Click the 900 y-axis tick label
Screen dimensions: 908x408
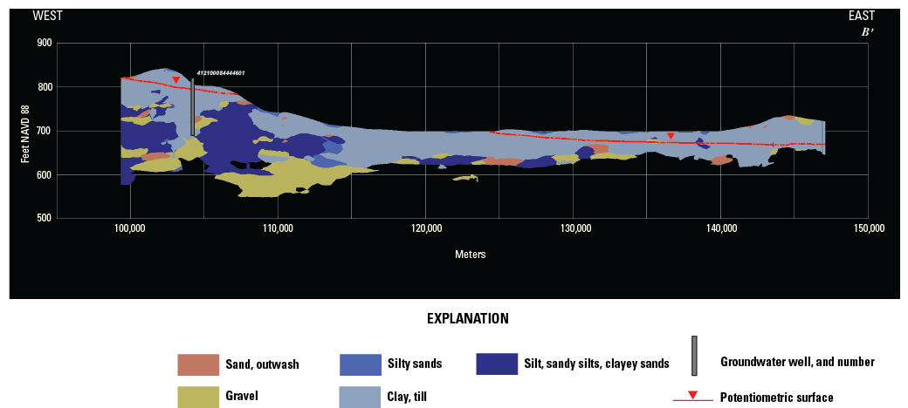[x=45, y=43]
